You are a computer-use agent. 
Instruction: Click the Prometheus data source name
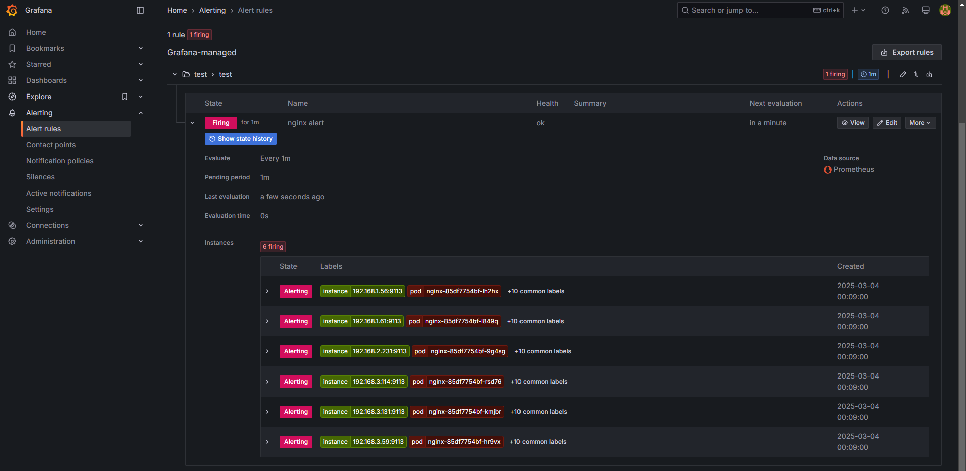tap(854, 170)
